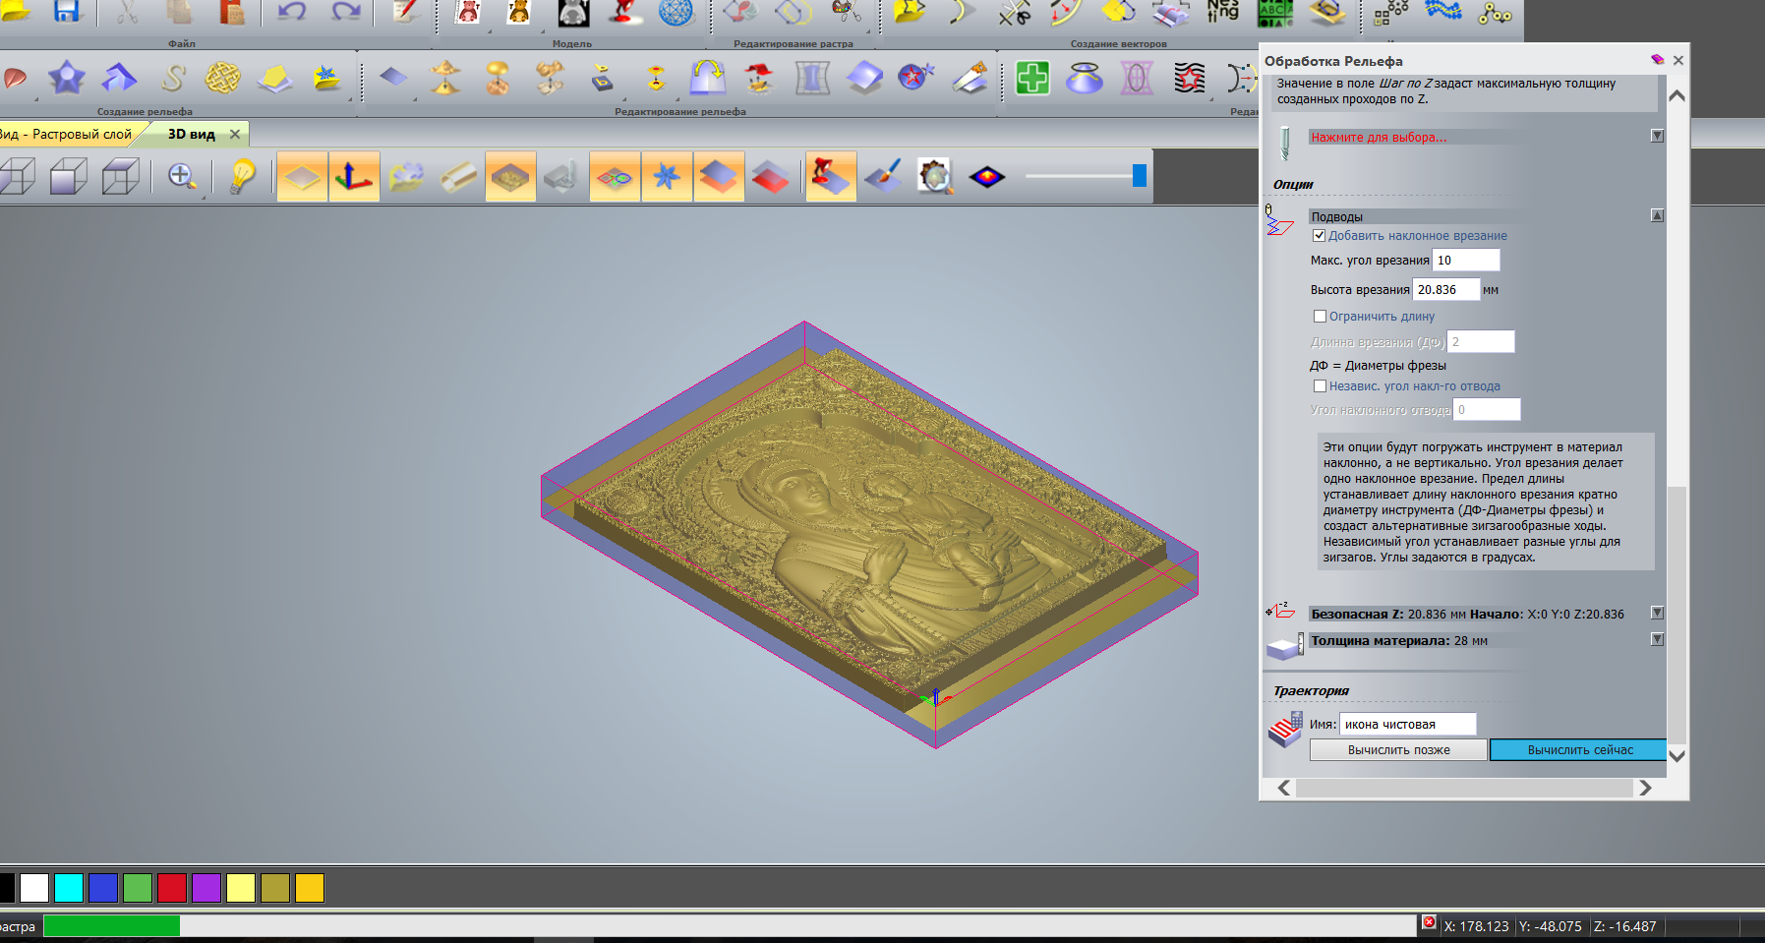Open the saw and plank relief tool

(x=970, y=78)
